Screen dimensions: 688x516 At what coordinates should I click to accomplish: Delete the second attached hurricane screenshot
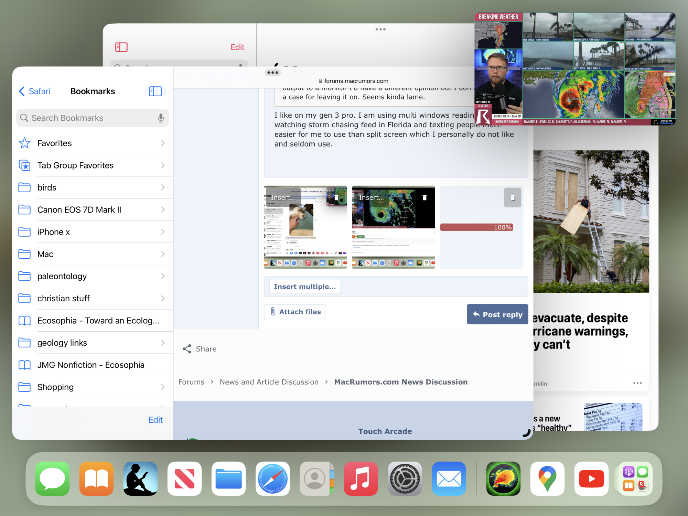[424, 198]
